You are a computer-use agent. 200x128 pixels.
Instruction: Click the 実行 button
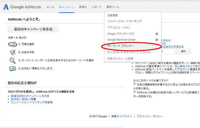183,51
